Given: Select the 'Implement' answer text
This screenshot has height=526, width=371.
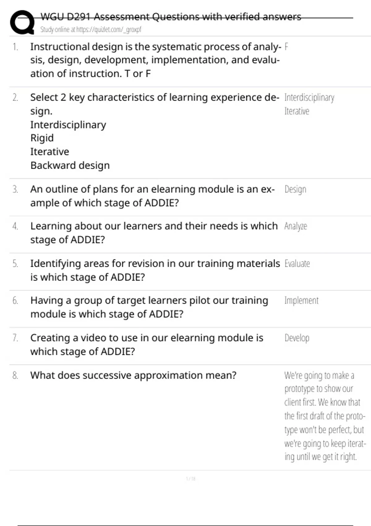Looking at the screenshot, I should [x=301, y=300].
